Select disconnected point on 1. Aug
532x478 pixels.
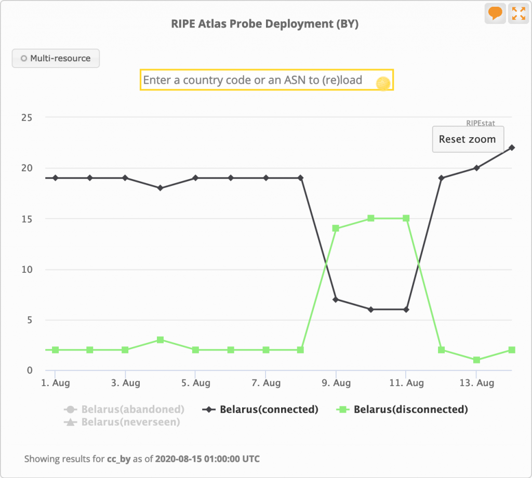(55, 350)
